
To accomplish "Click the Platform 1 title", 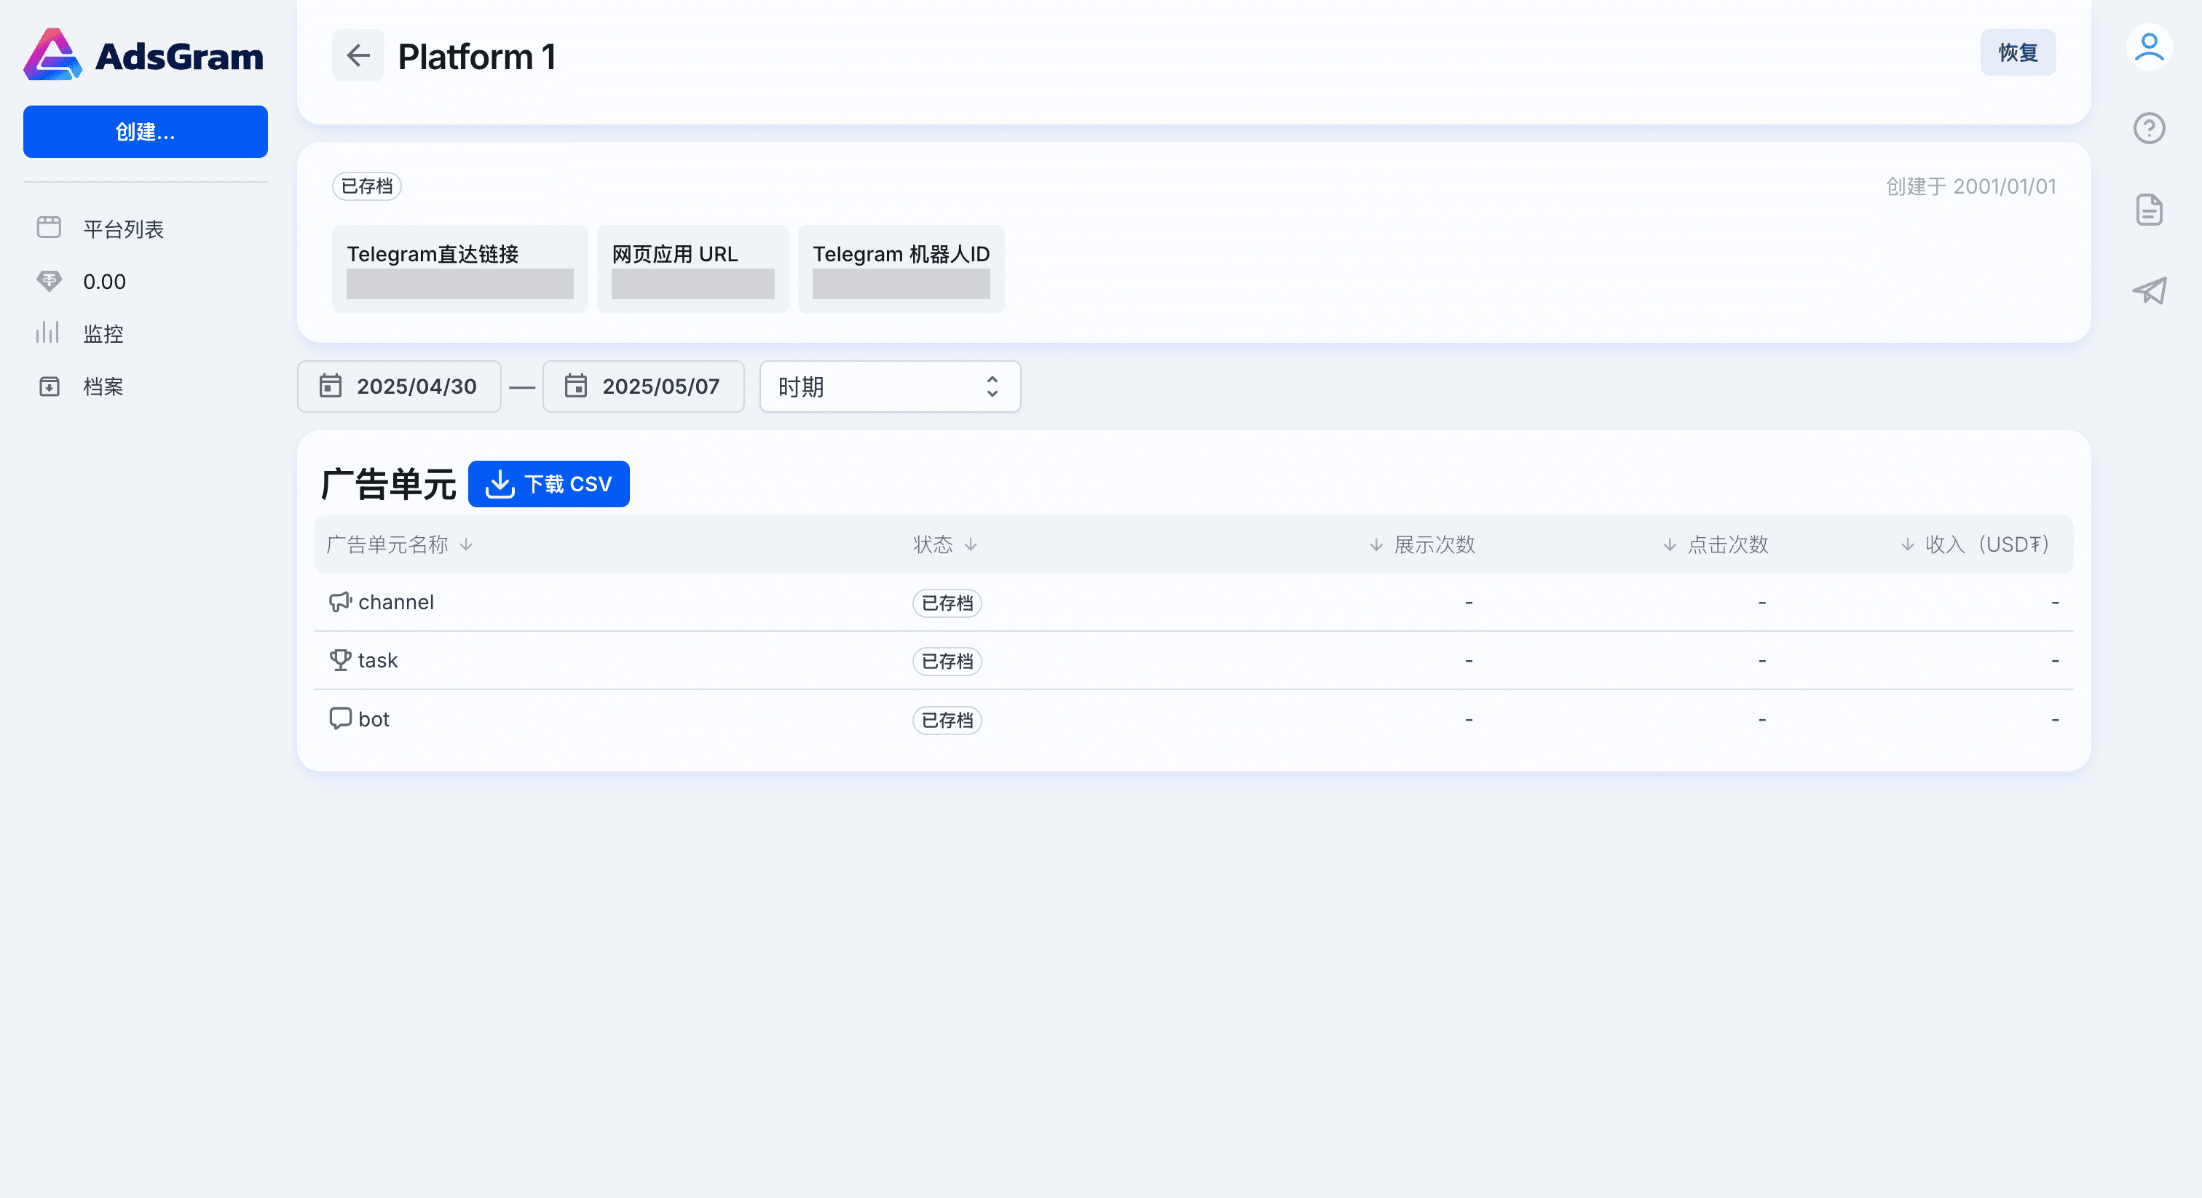I will 477,57.
